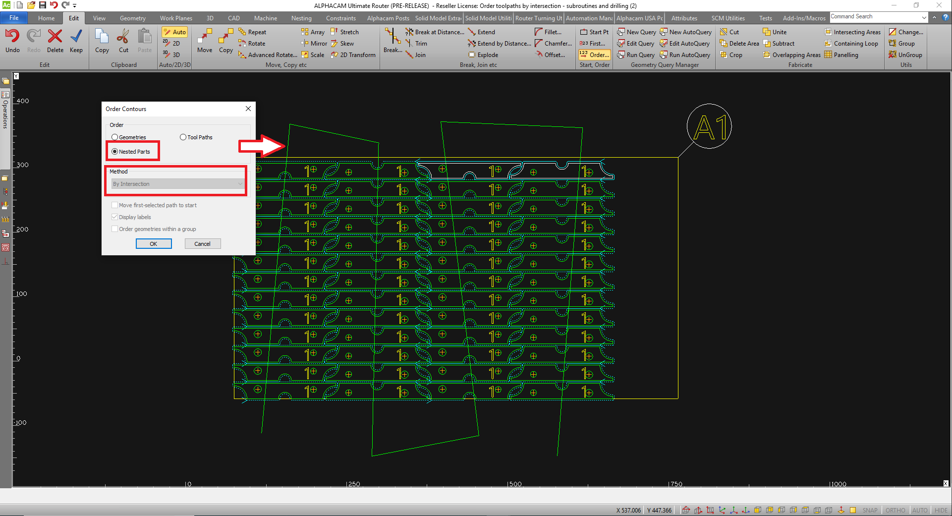Select the Geometries radio button
Viewport: 952px width, 516px height.
click(x=115, y=137)
